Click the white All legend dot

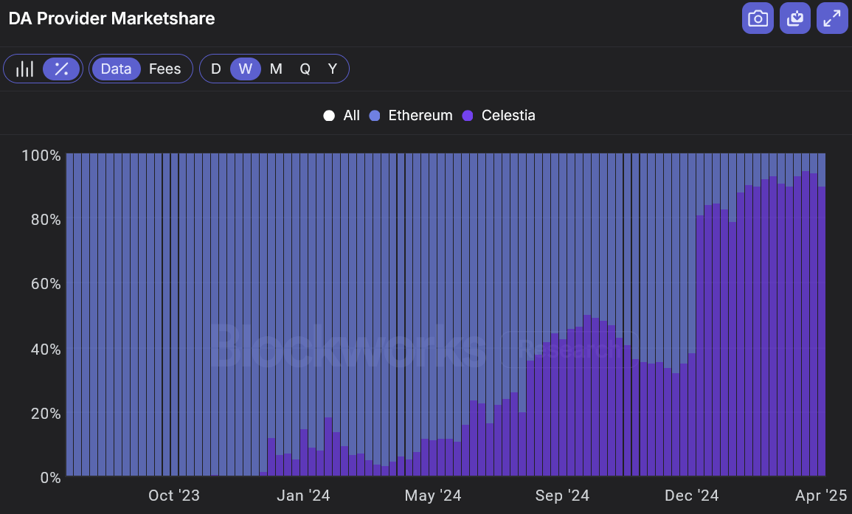[x=329, y=115]
